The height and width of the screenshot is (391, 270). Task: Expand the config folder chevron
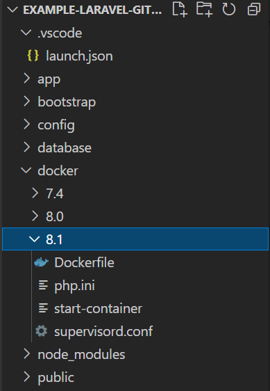click(26, 124)
